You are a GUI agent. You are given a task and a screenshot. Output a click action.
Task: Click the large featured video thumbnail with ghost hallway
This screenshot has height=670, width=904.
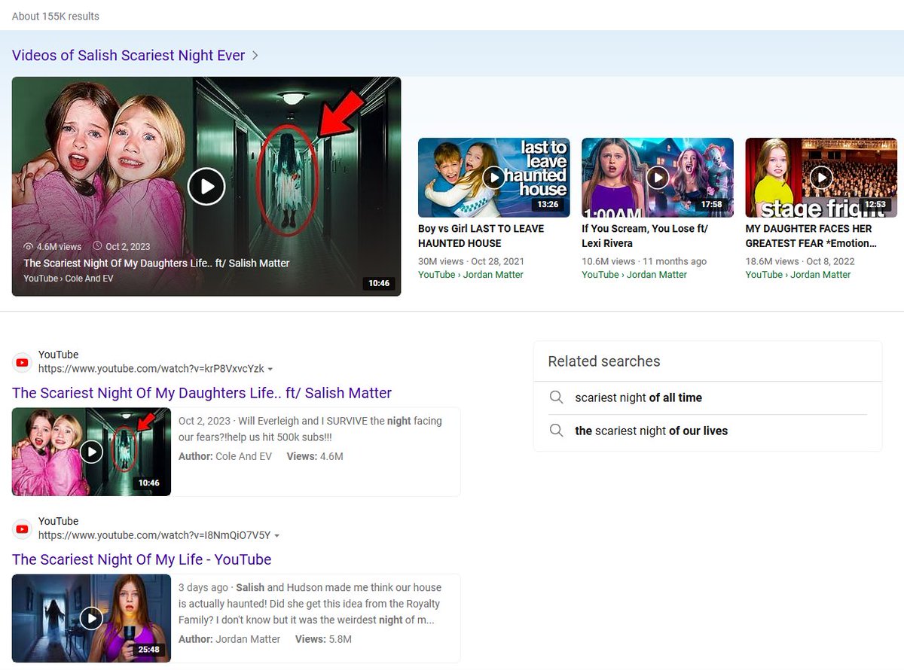coord(206,186)
